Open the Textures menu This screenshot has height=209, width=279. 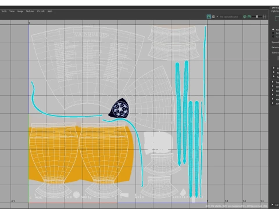pyautogui.click(x=30, y=12)
